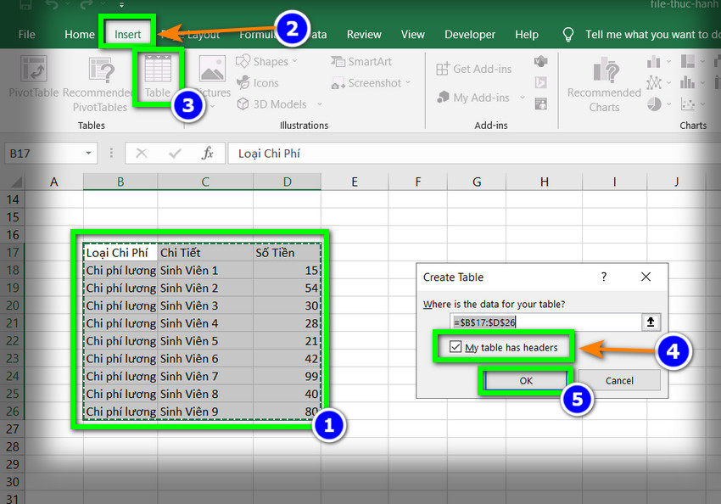Open the Icons gallery
The width and height of the screenshot is (721, 504).
pos(258,83)
